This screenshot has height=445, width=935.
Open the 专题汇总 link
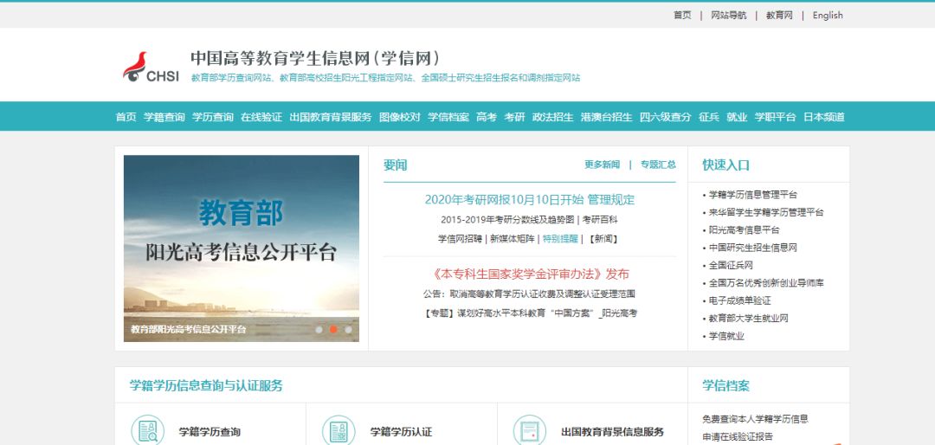pyautogui.click(x=658, y=164)
